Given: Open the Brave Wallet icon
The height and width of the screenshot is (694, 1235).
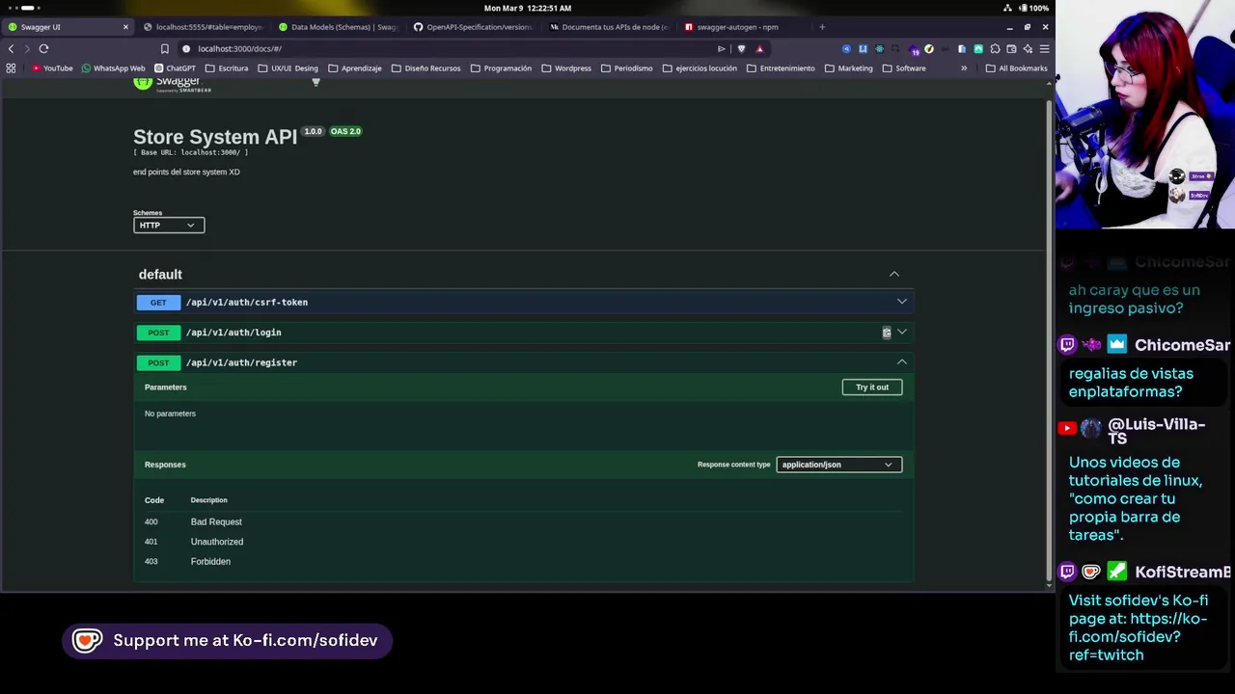Looking at the screenshot, I should pos(1011,48).
